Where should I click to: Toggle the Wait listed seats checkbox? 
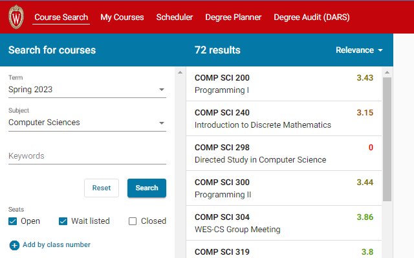[63, 221]
